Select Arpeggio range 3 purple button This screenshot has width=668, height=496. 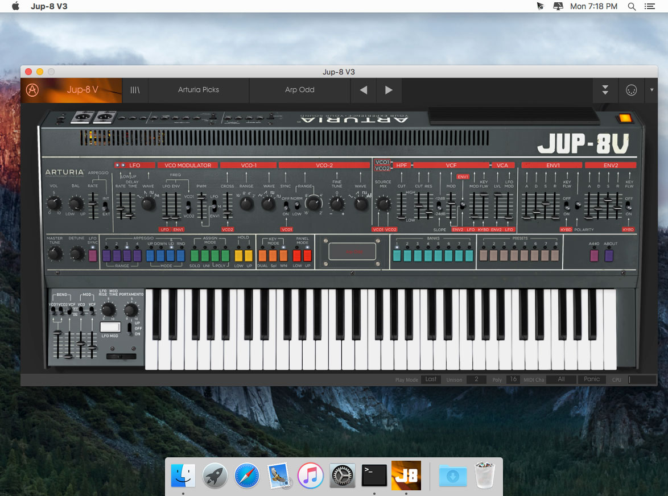(127, 255)
